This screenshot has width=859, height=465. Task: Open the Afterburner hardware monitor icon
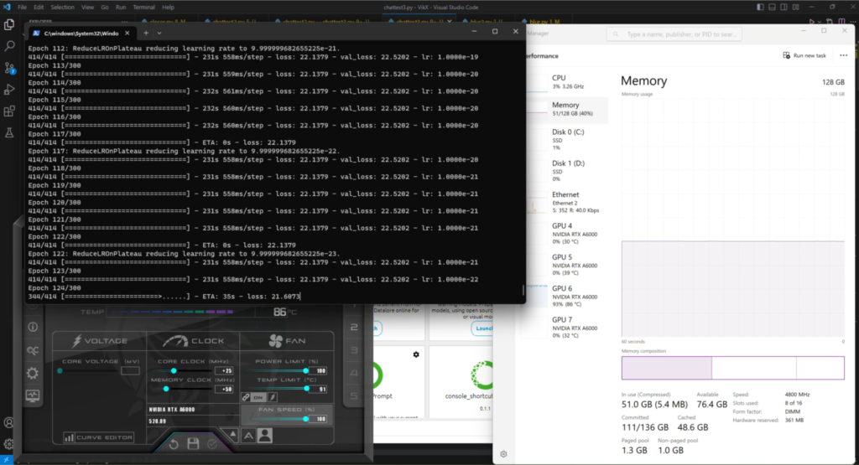33,395
